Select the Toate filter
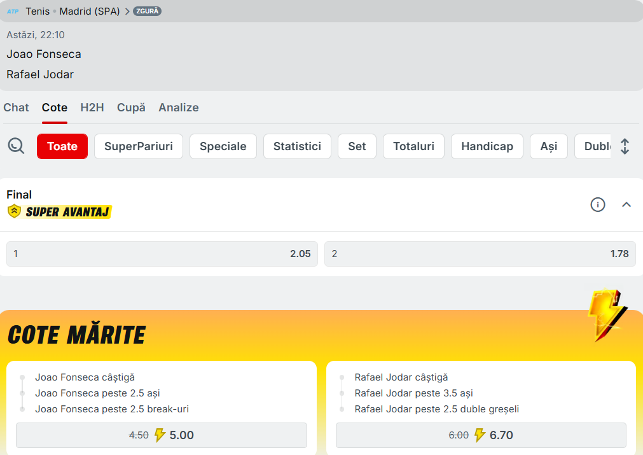643x455 pixels. tap(62, 146)
